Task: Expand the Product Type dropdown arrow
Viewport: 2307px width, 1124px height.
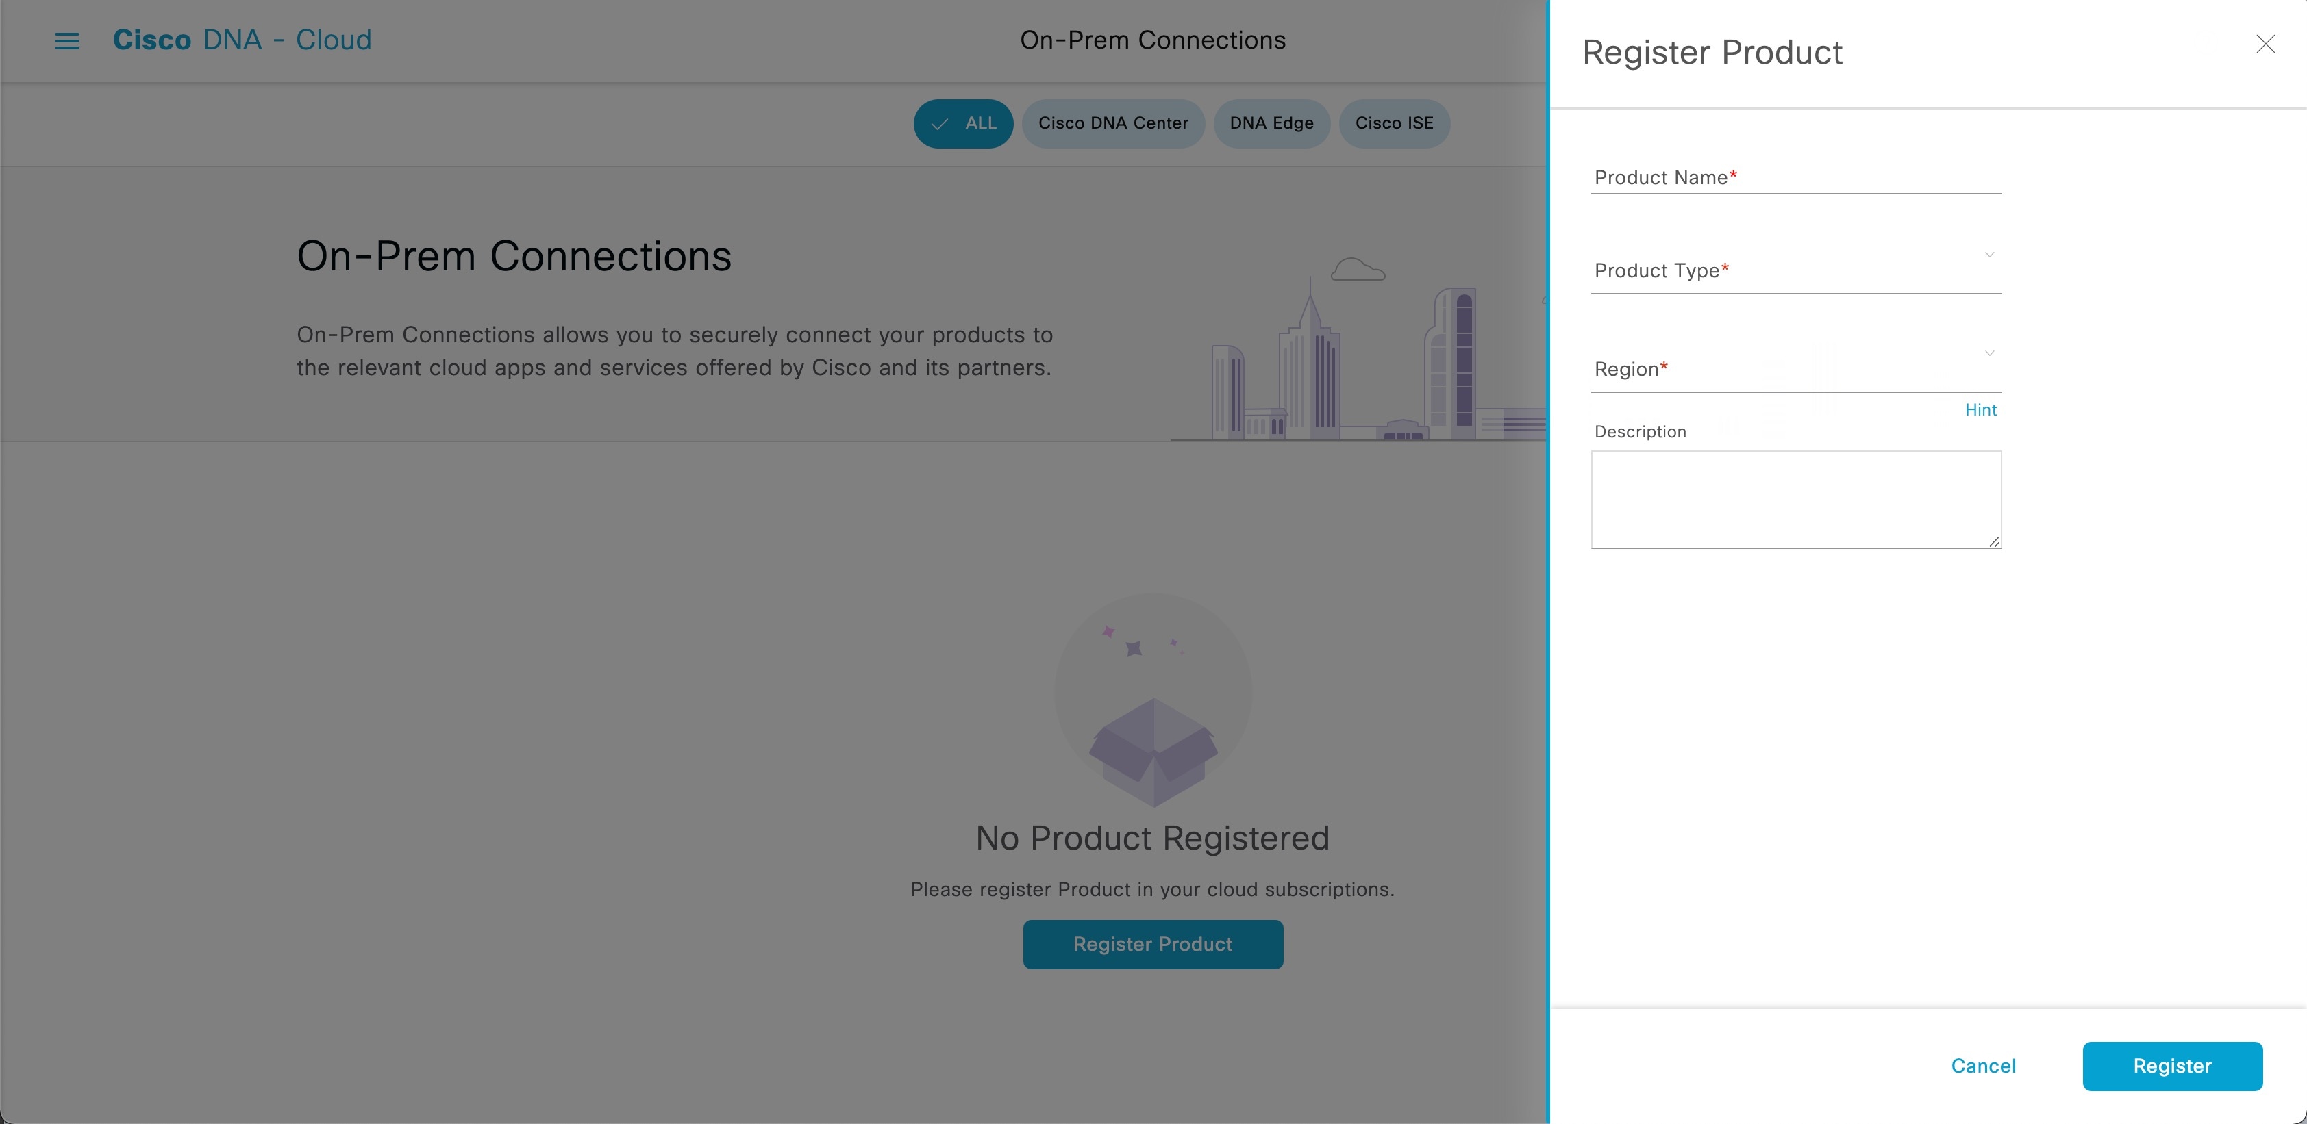Action: coord(1989,255)
